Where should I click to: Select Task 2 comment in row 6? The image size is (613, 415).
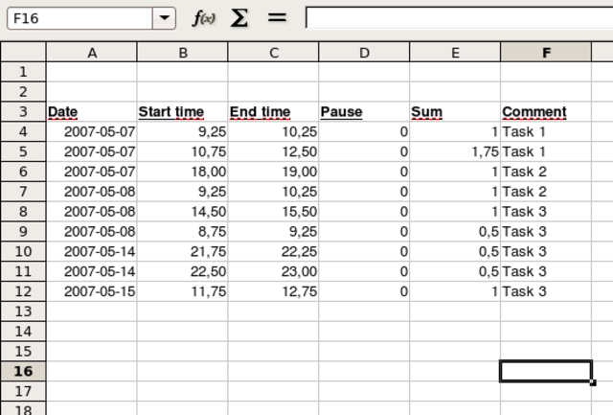546,172
